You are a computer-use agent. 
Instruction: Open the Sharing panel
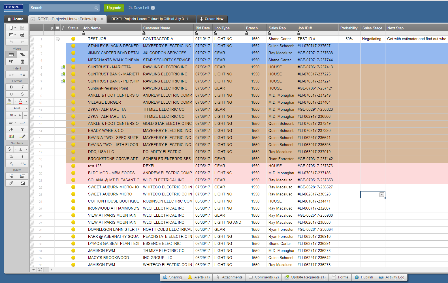coord(172,277)
